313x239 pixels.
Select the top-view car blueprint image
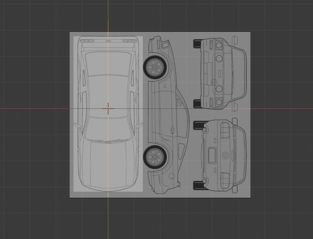coord(108,114)
